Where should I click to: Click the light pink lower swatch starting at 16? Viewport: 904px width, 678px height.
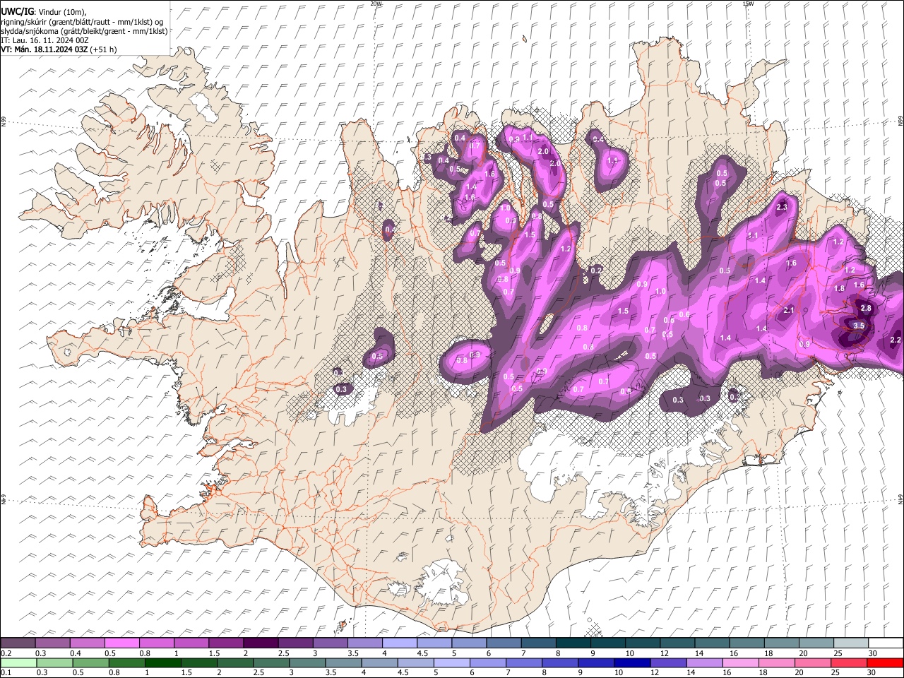740,662
